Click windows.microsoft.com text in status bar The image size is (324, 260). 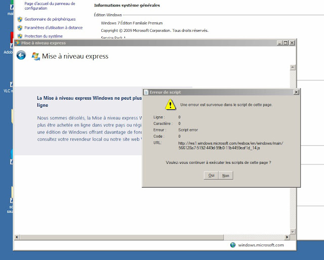tap(261, 245)
